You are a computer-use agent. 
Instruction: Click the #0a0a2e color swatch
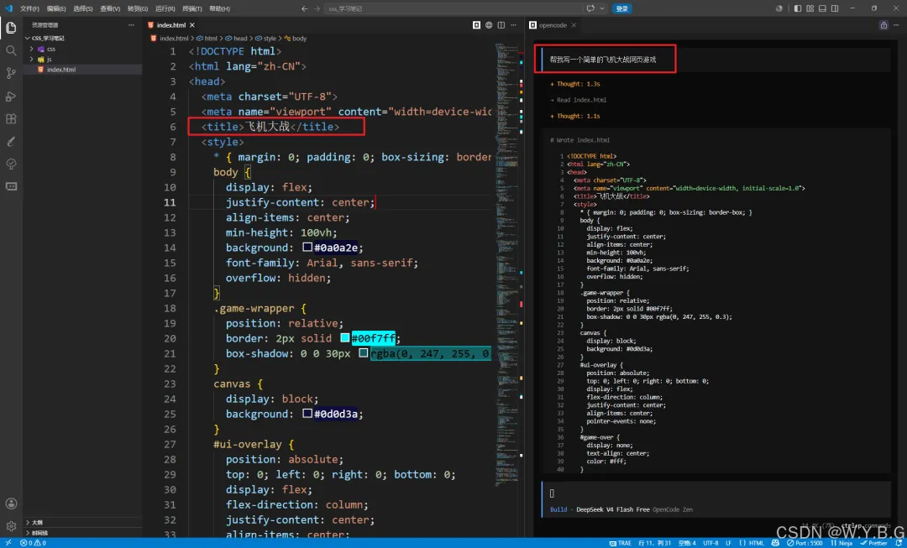click(307, 248)
